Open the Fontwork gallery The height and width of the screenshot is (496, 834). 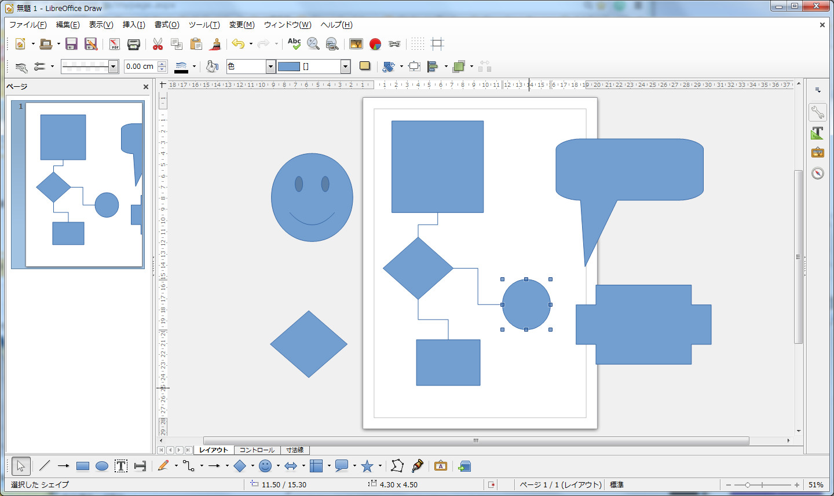(x=441, y=466)
